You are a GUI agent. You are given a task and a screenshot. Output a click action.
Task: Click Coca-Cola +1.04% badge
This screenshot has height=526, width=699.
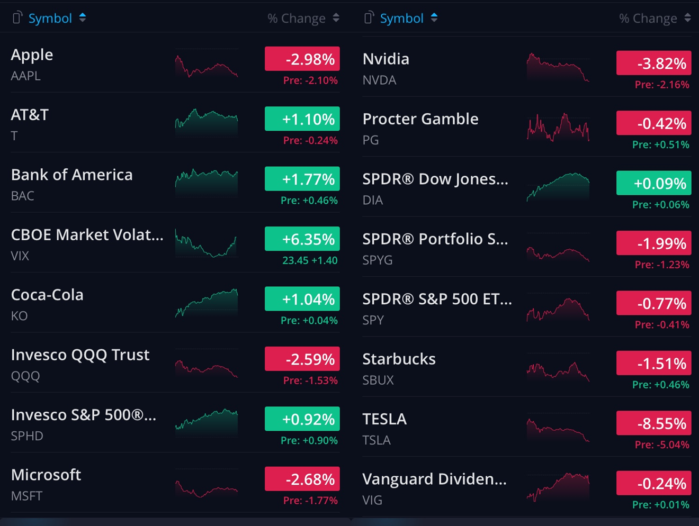click(302, 299)
